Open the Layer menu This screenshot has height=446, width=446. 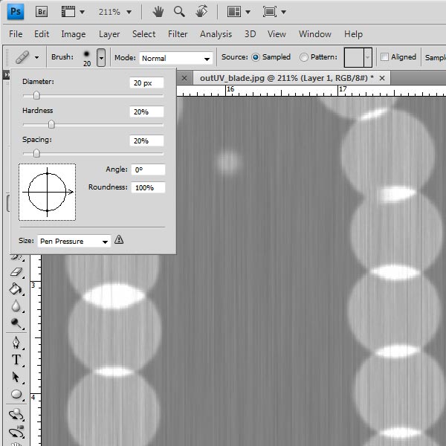(x=109, y=34)
